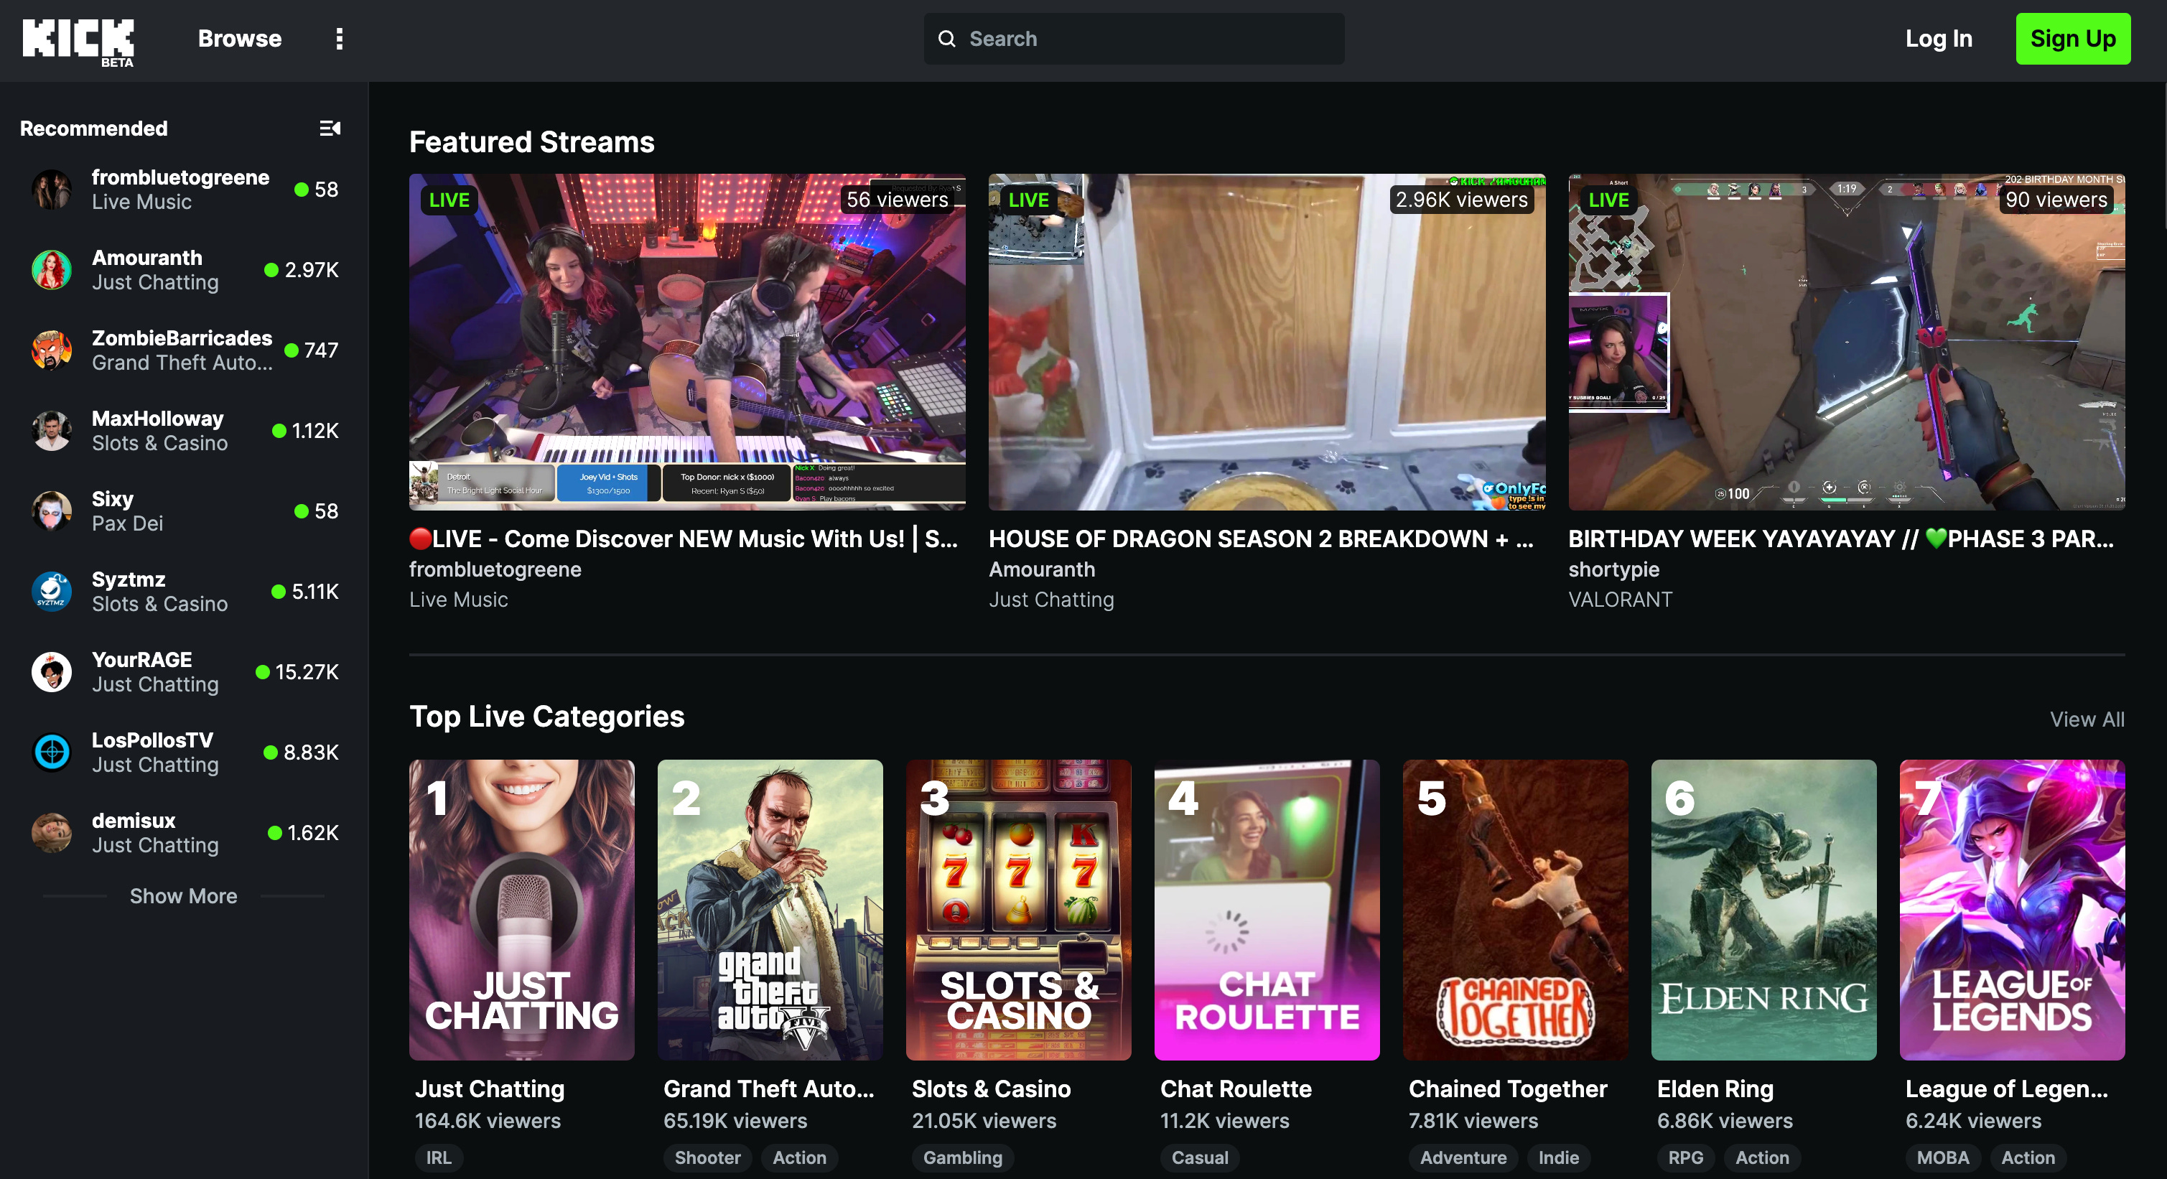Image resolution: width=2167 pixels, height=1179 pixels.
Task: Click the Kick Beta logo
Action: [78, 40]
